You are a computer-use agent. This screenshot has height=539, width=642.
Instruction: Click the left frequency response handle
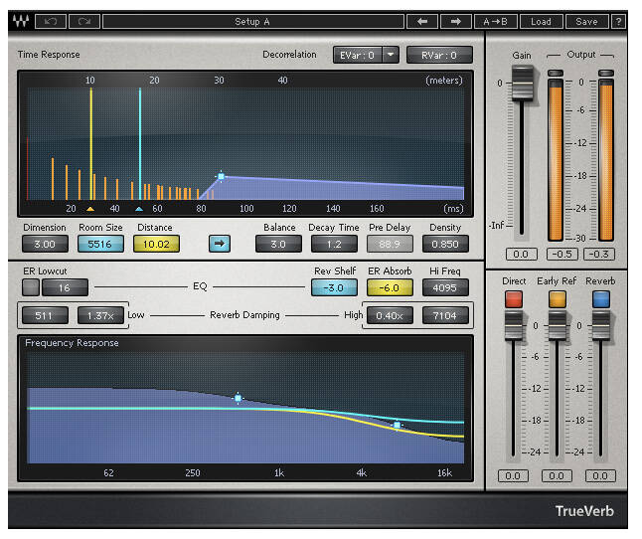click(x=238, y=398)
